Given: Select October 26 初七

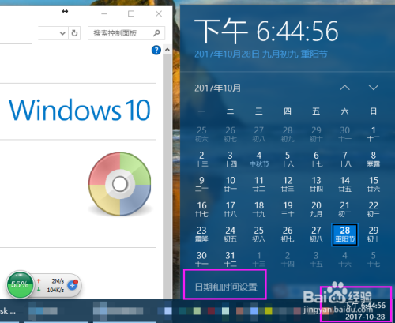Looking at the screenshot, I should point(288,235).
